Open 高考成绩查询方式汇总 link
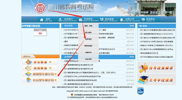The height and width of the screenshot is (100, 182). (x=149, y=53)
